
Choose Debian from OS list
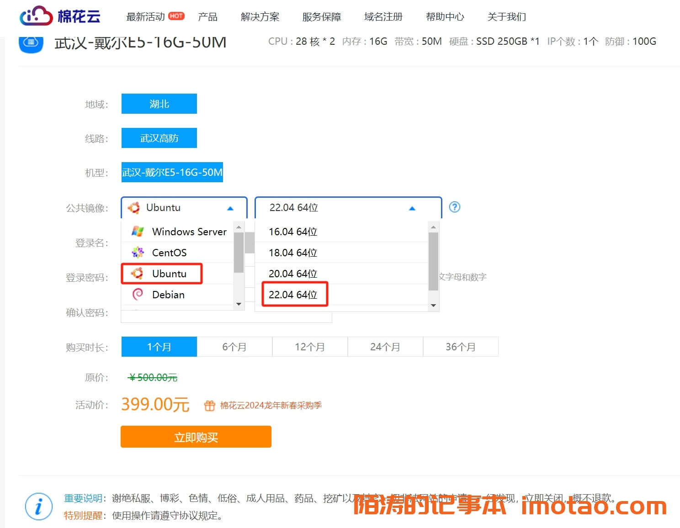coord(178,294)
